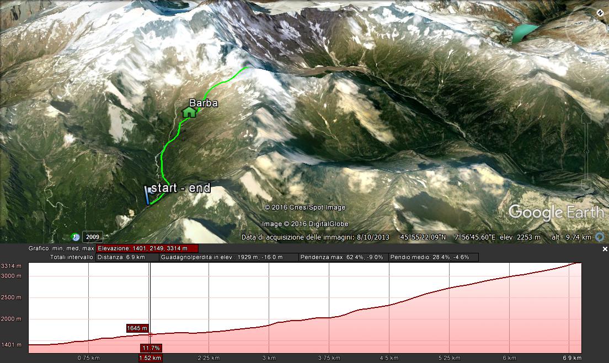The width and height of the screenshot is (609, 363).
Task: Toggle the Elevazione highlighted stat
Action: 146,248
